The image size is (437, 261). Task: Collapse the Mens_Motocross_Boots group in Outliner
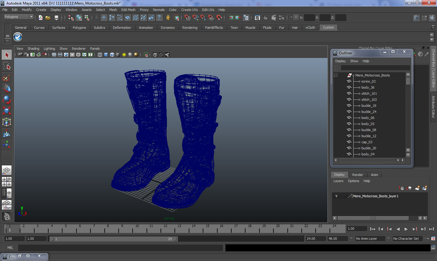pos(336,75)
